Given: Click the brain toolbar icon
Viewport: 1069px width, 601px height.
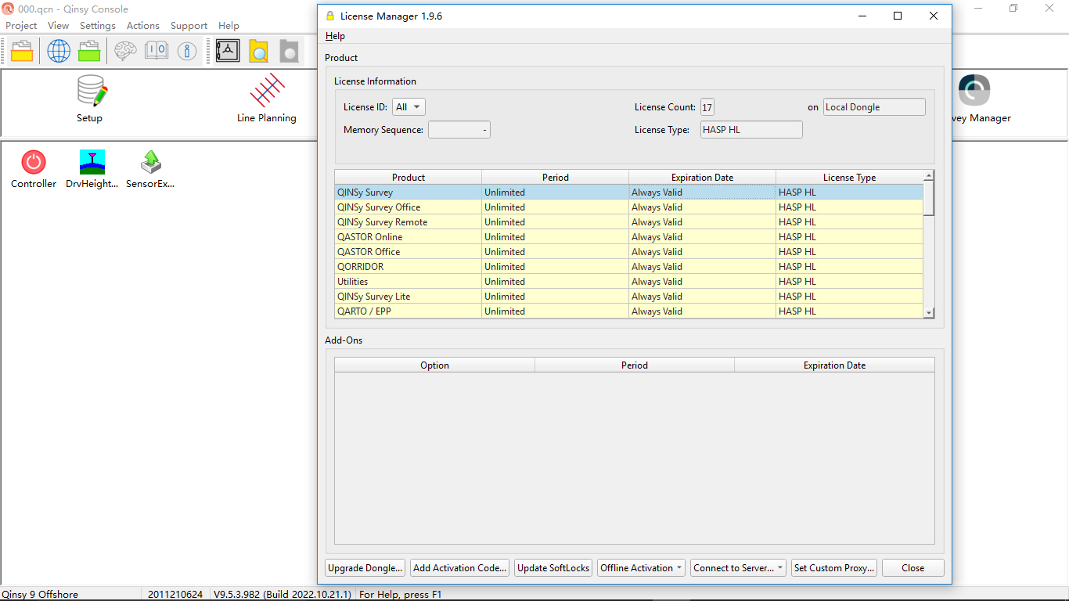Looking at the screenshot, I should click(125, 51).
